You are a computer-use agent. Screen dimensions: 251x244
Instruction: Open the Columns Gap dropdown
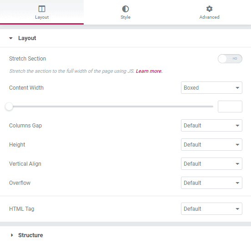point(211,126)
